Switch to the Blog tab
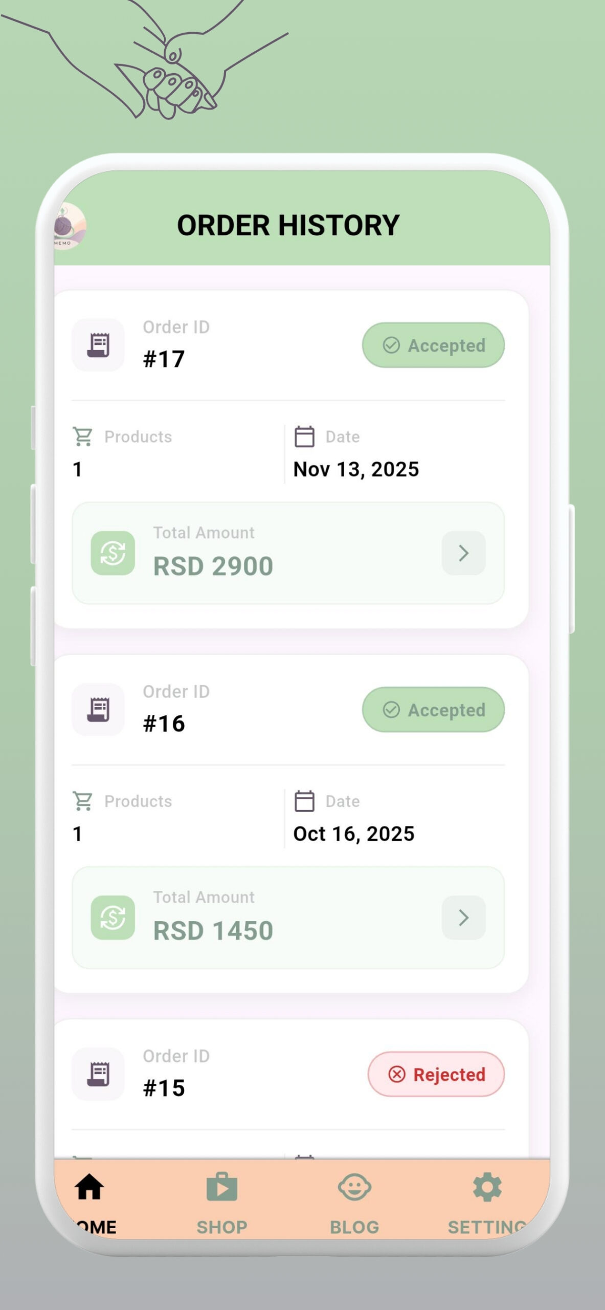The height and width of the screenshot is (1310, 605). (x=354, y=1200)
